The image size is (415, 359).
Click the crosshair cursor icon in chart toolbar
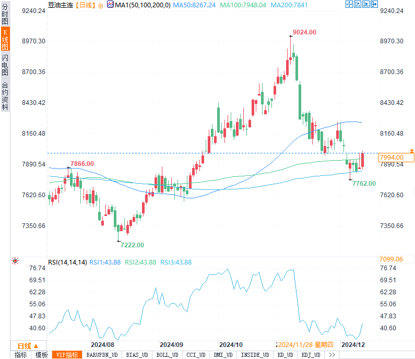tap(349, 4)
